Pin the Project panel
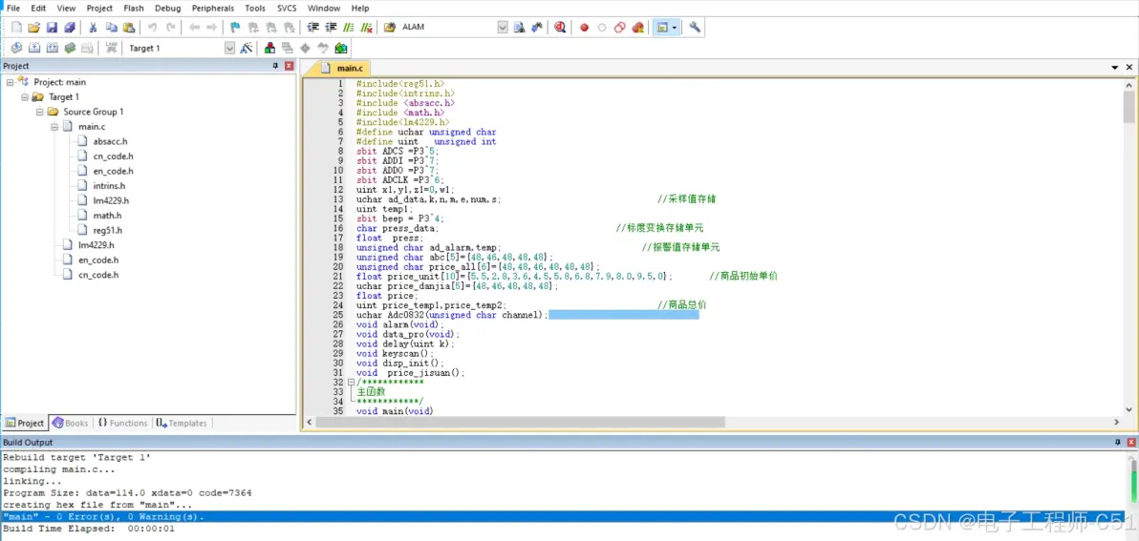Screen dimensions: 1139x541 pos(275,66)
